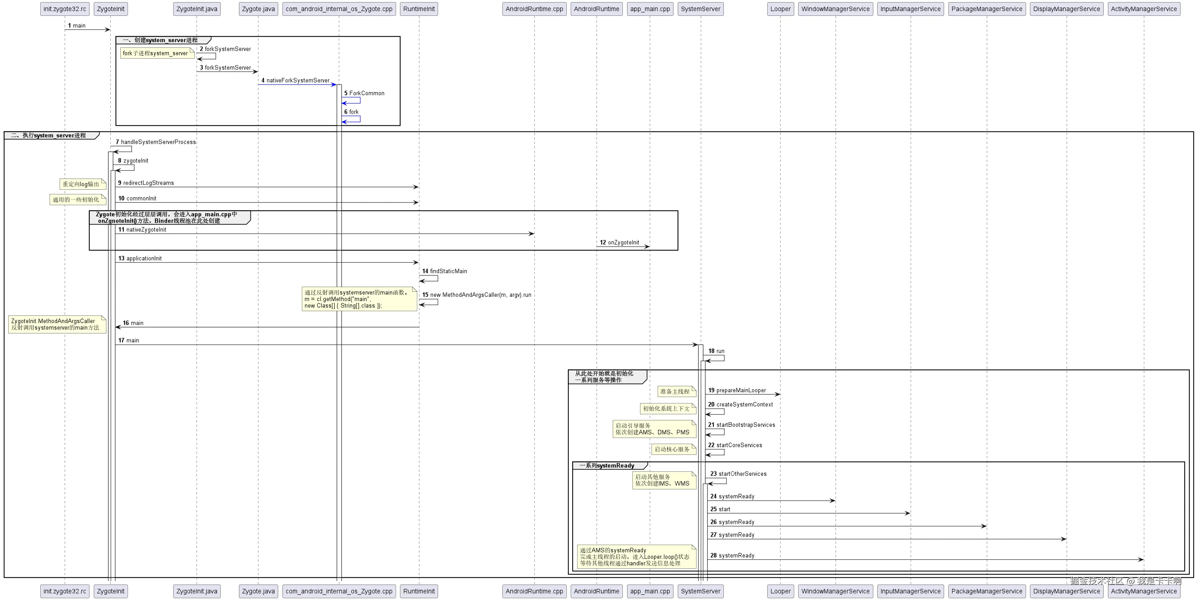Click the bottom app_main.cpp participant box

click(649, 591)
